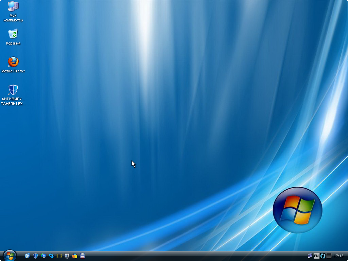
Task: Click the colored blocks quick launch icon
Action: click(75, 256)
